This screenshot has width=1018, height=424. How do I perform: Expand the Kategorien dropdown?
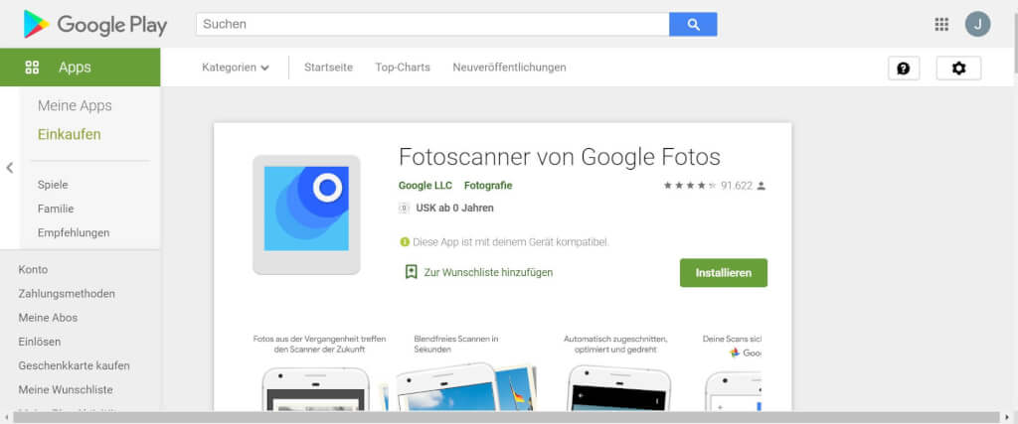pyautogui.click(x=236, y=68)
